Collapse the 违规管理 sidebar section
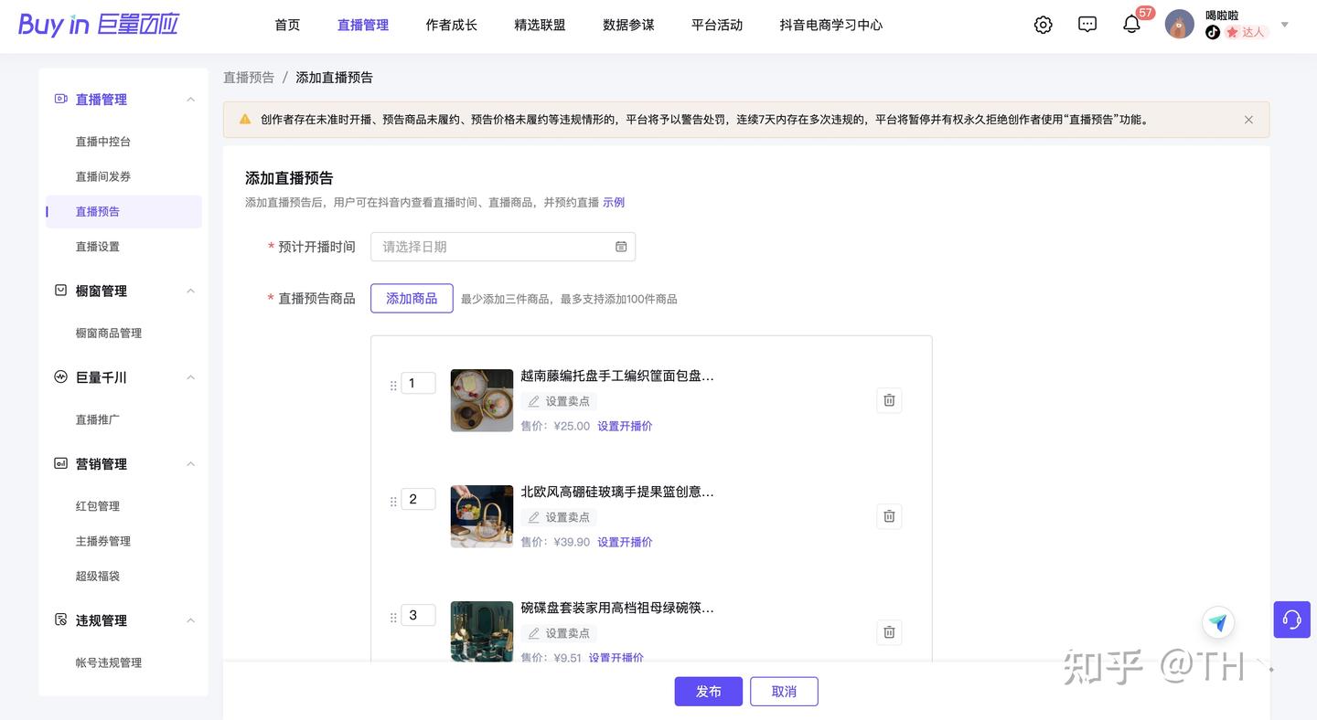Screen dimensions: 1317x720 tap(190, 620)
